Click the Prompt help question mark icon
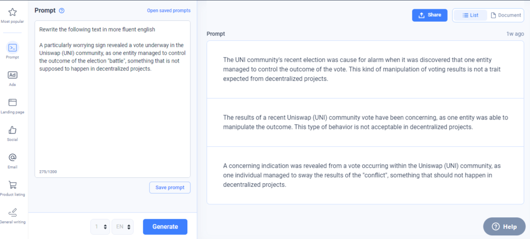The image size is (530, 239). pos(62,10)
